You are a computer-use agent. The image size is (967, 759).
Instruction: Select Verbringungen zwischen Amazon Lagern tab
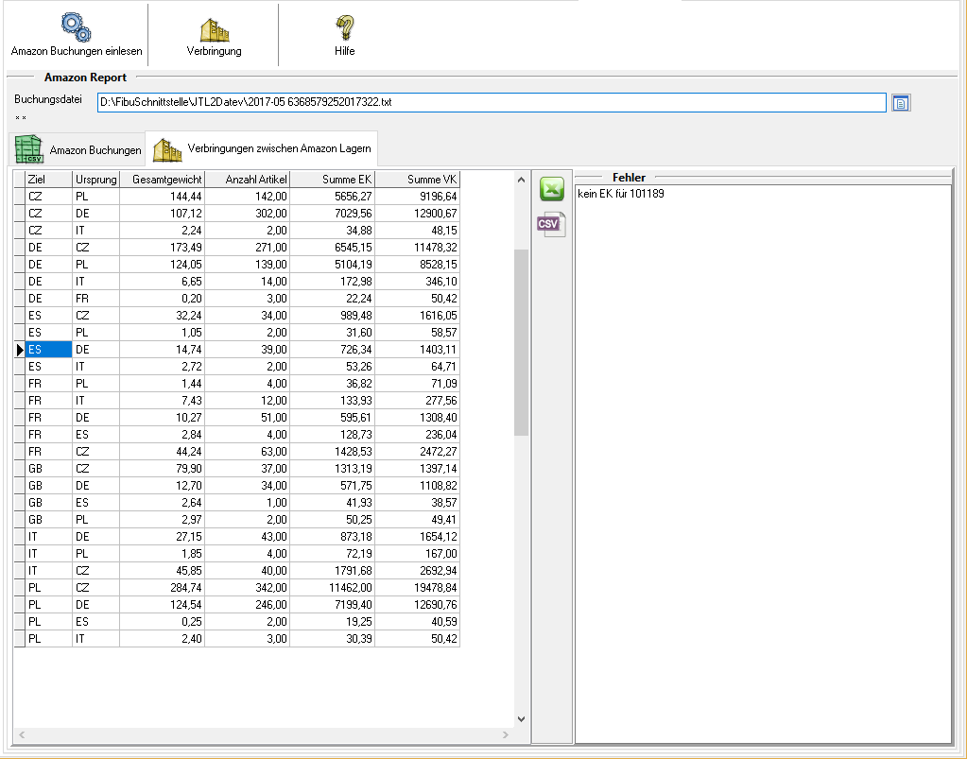click(x=263, y=148)
